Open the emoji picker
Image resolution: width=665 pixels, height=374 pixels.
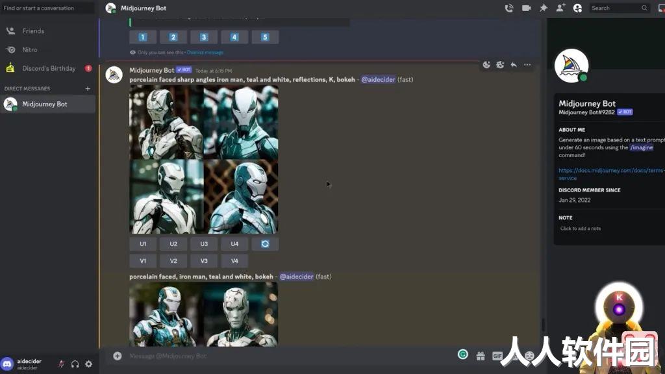click(x=529, y=356)
